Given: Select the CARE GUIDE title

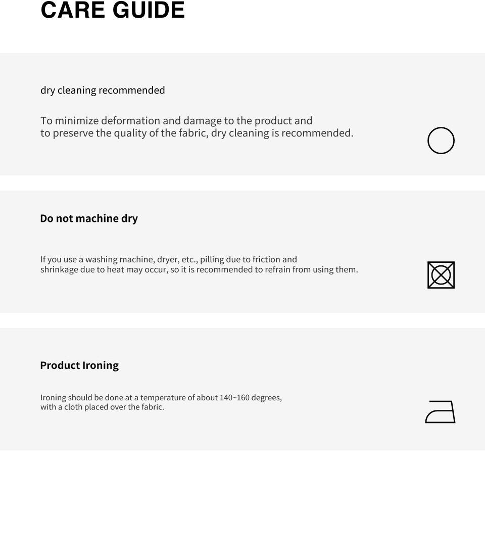Looking at the screenshot, I should [113, 10].
